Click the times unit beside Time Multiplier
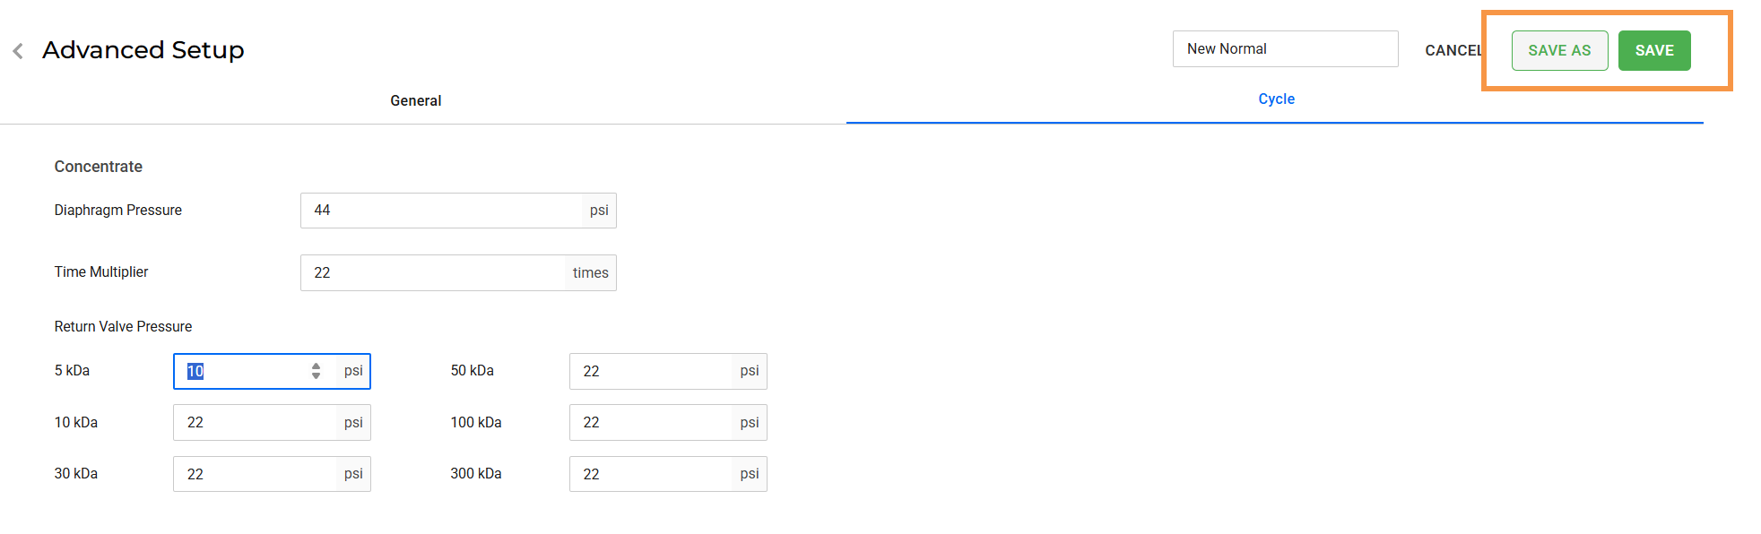Viewport: 1761px width, 534px height. tap(590, 273)
